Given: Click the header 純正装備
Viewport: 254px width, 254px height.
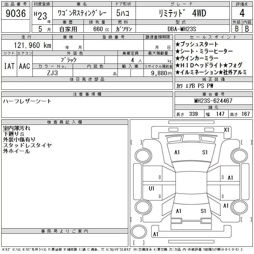Looking at the screenshot, I should coord(213,79).
